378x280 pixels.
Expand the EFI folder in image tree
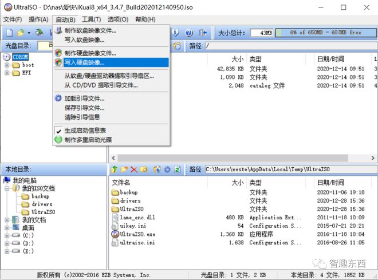point(7,73)
